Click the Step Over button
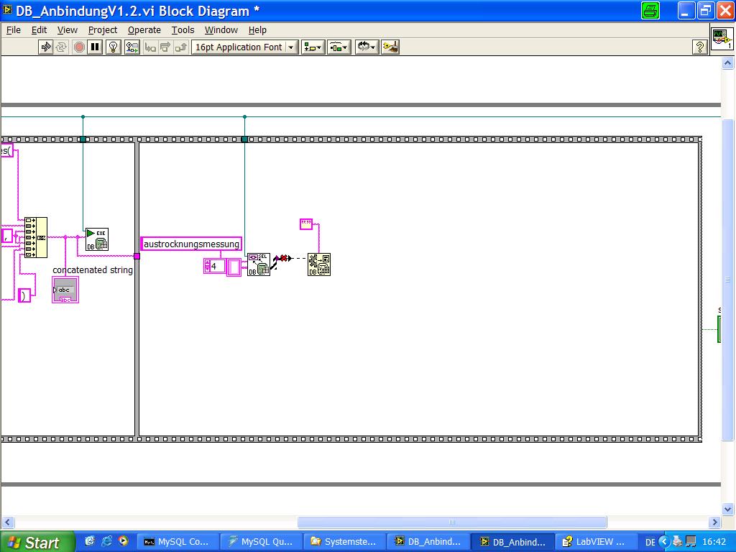736x552 pixels. click(166, 47)
